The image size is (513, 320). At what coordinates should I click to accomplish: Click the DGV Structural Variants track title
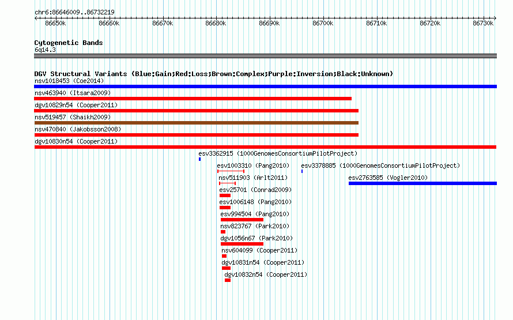pyautogui.click(x=214, y=74)
